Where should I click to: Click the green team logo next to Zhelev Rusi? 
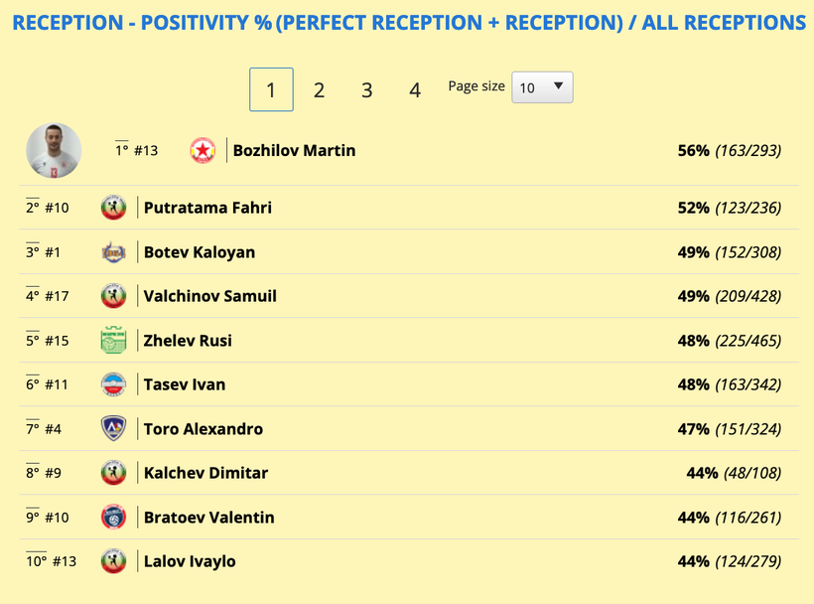(113, 341)
